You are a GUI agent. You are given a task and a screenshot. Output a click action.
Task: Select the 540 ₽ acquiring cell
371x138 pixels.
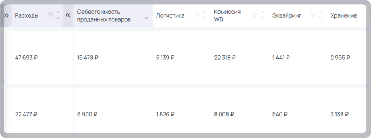[x=280, y=115]
